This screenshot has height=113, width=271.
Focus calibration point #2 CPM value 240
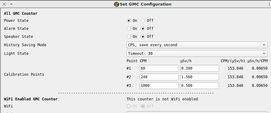click(159, 77)
